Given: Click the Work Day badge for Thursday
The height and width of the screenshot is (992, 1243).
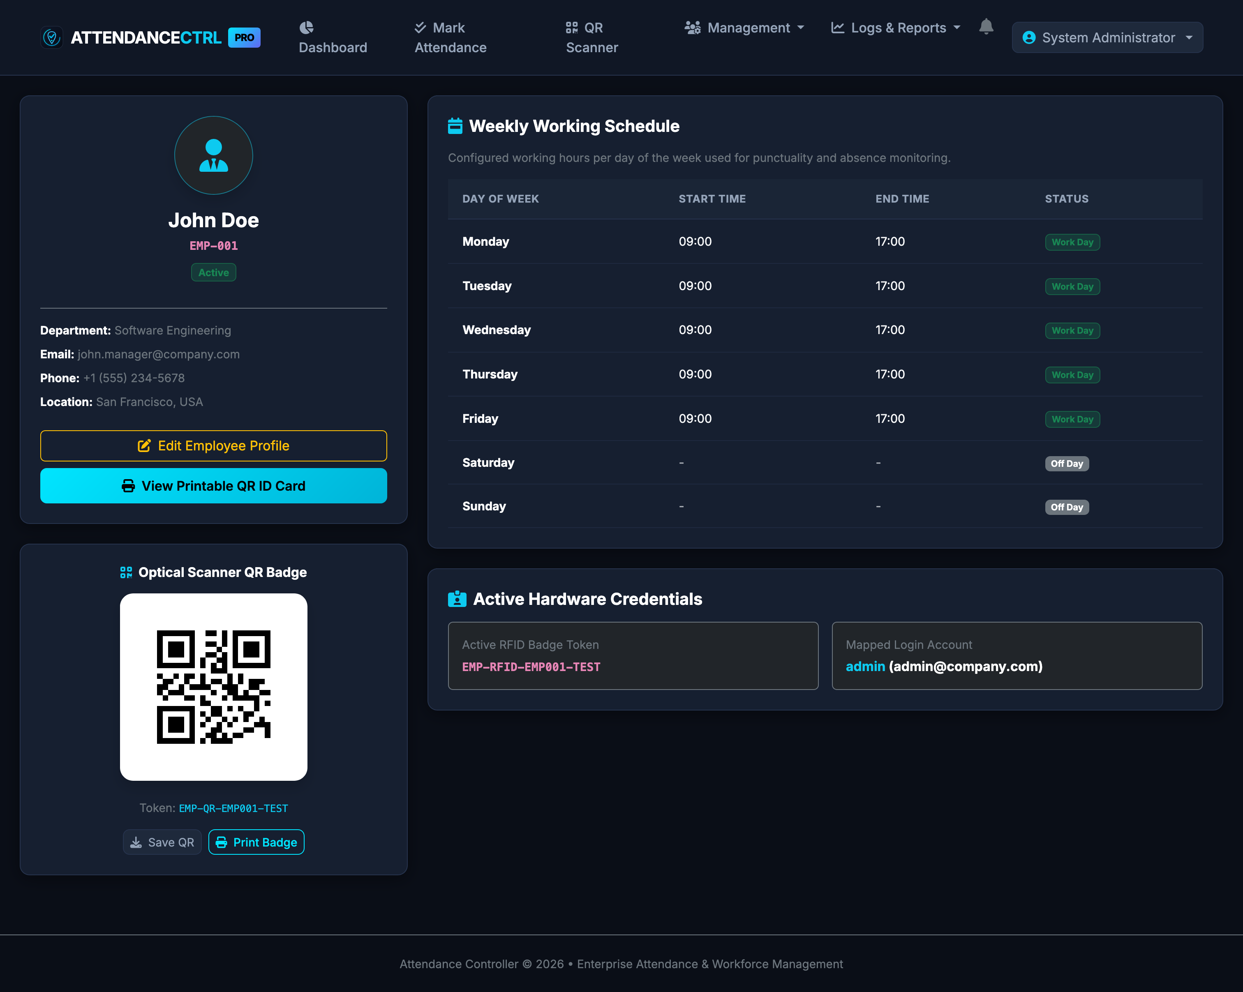Looking at the screenshot, I should (1072, 375).
